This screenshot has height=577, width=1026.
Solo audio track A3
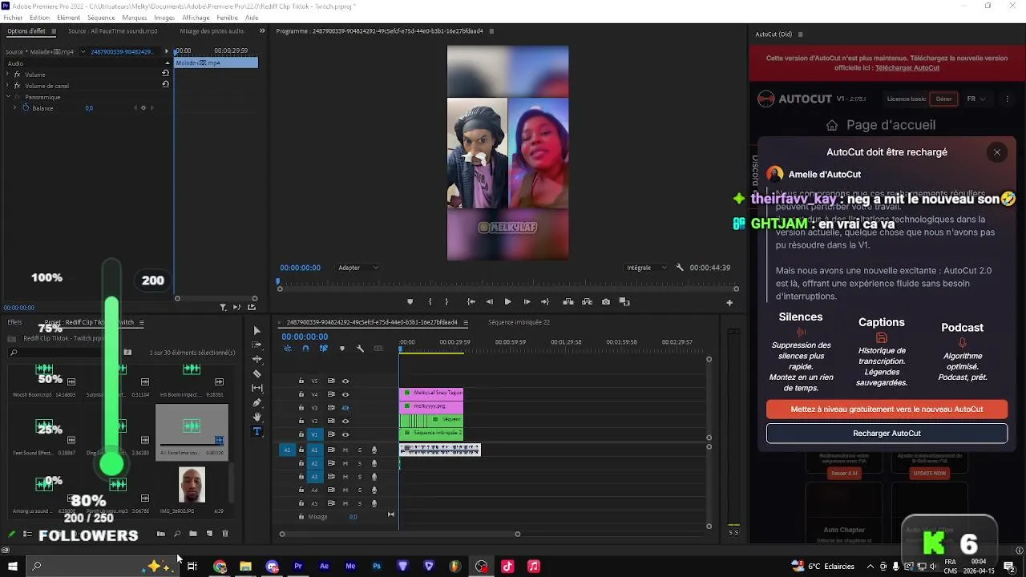360,477
